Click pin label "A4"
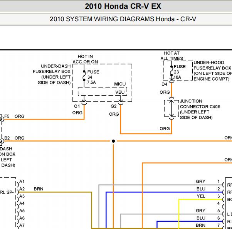The width and height of the screenshot is (232, 229). [x=22, y=204]
